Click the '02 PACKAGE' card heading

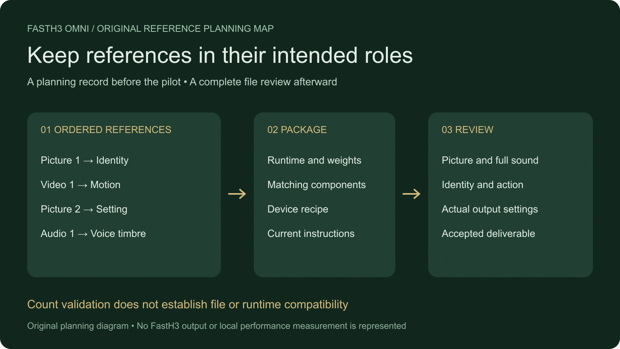(x=297, y=130)
